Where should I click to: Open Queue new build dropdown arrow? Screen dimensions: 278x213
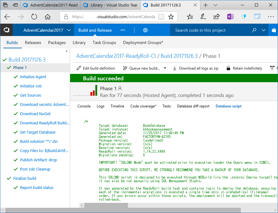coord(165,68)
